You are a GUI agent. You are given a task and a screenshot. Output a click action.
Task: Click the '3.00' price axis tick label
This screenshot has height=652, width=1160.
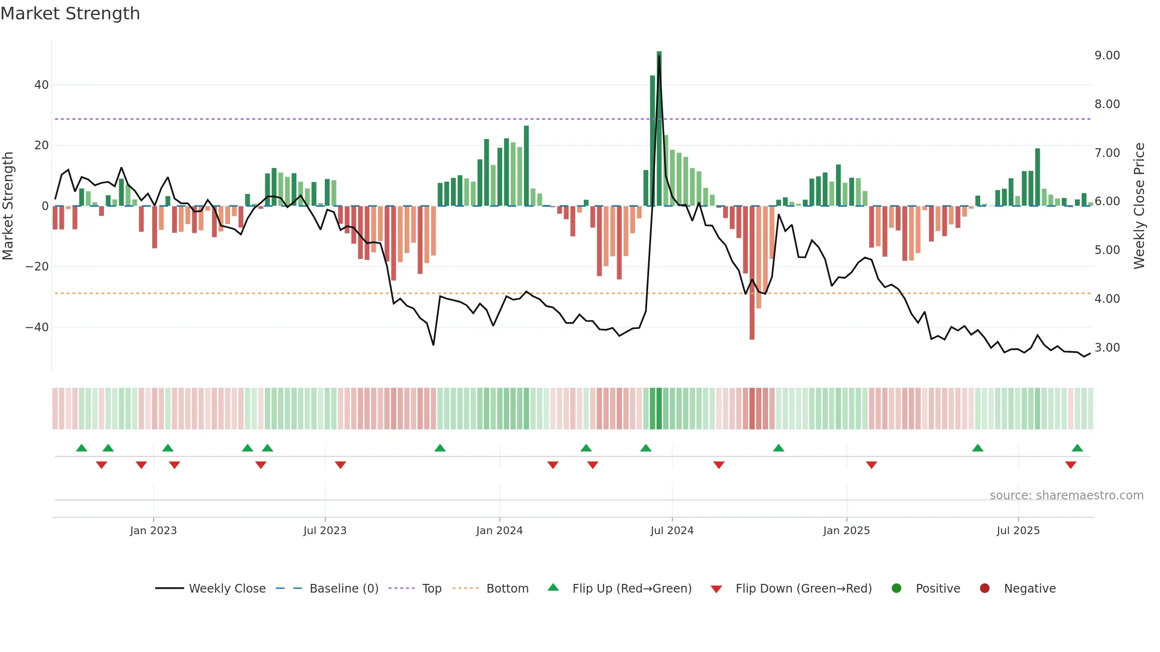[1107, 348]
